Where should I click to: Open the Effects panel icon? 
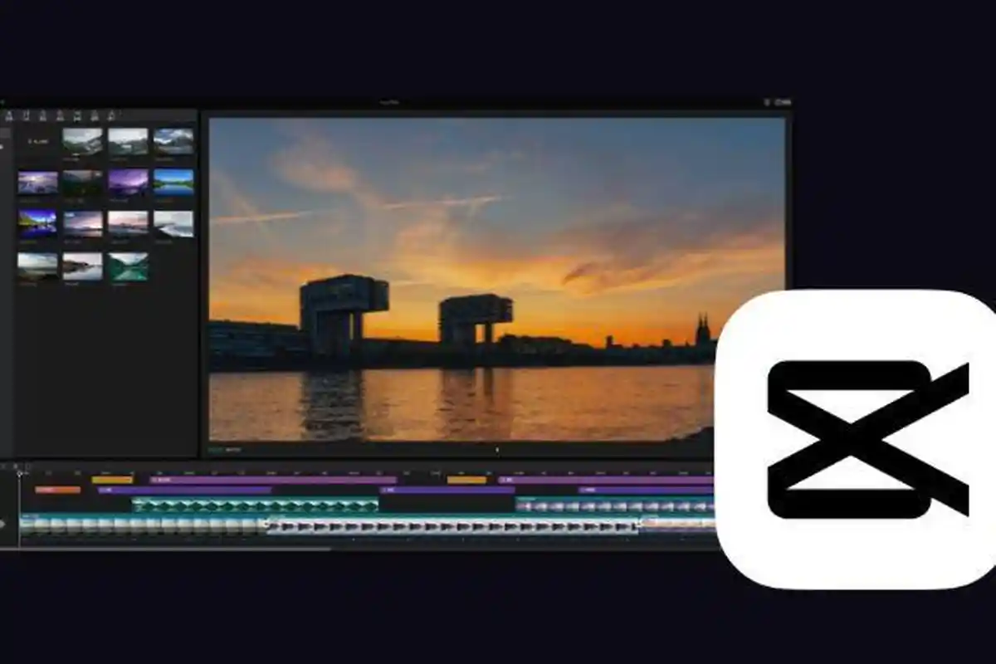pos(76,115)
